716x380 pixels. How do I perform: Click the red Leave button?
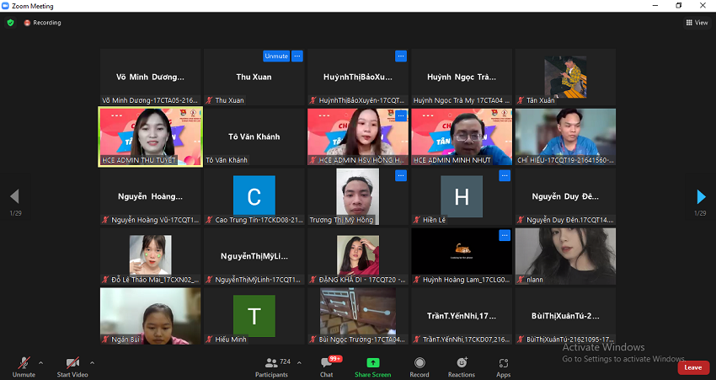click(692, 367)
